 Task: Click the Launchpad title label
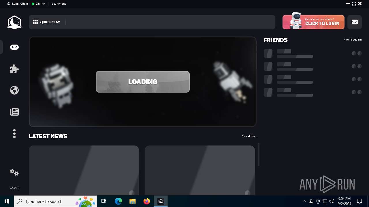click(x=59, y=4)
